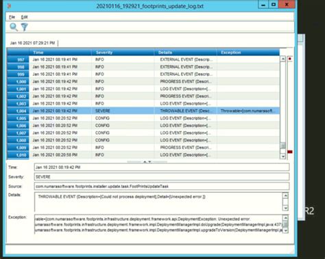Click the small red marker at strip top
325x259 pixels.
click(290, 59)
